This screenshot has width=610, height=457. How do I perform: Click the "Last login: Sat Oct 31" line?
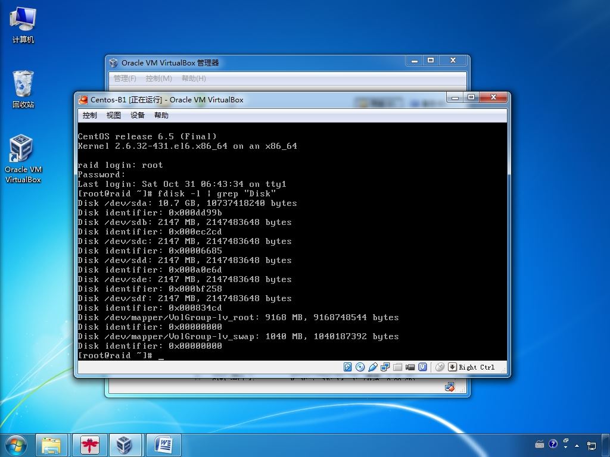(x=182, y=184)
